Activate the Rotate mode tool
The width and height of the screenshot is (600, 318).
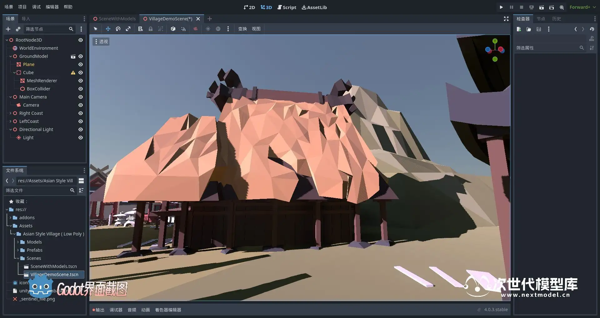(118, 29)
